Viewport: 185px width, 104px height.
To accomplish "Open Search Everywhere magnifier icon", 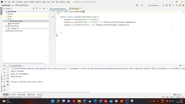I will 177,5.
